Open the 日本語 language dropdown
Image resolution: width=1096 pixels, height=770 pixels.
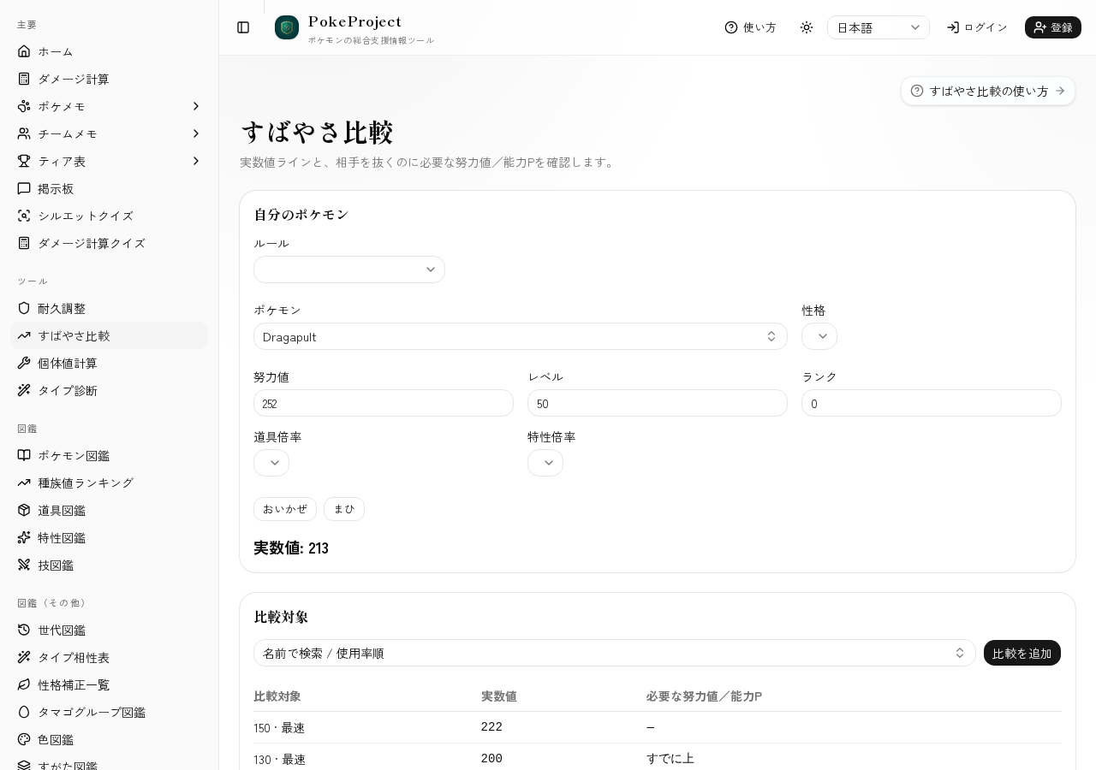[x=879, y=27]
